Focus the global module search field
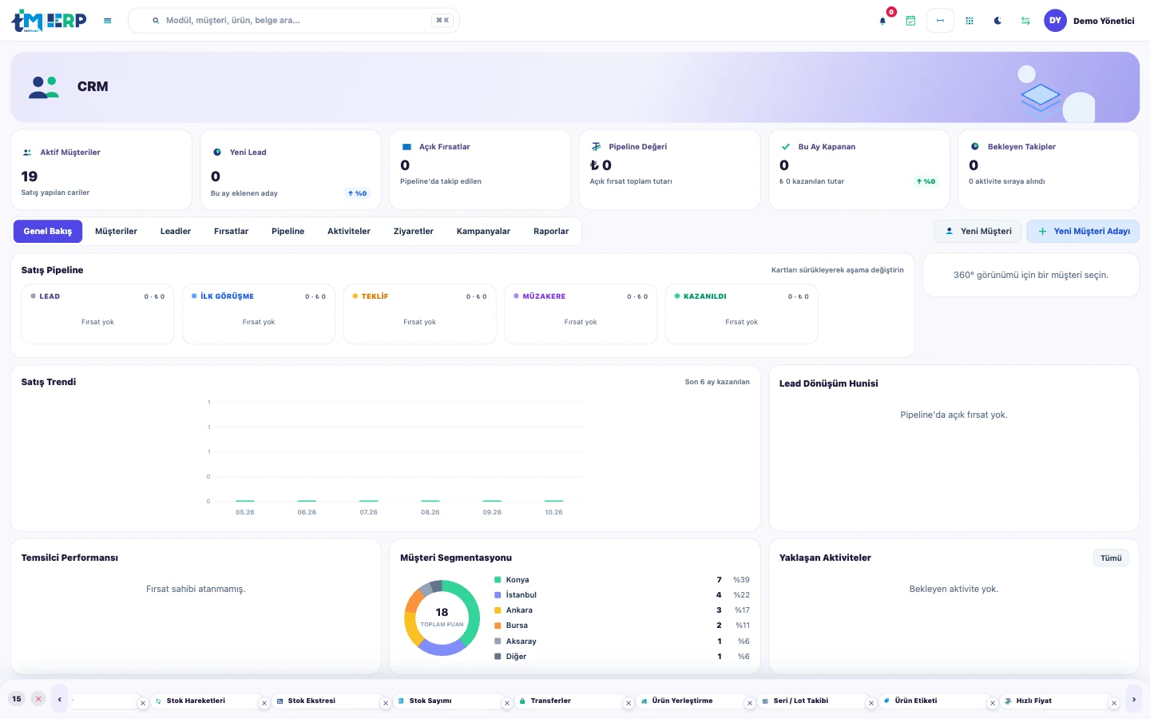The image size is (1150, 719). [294, 21]
